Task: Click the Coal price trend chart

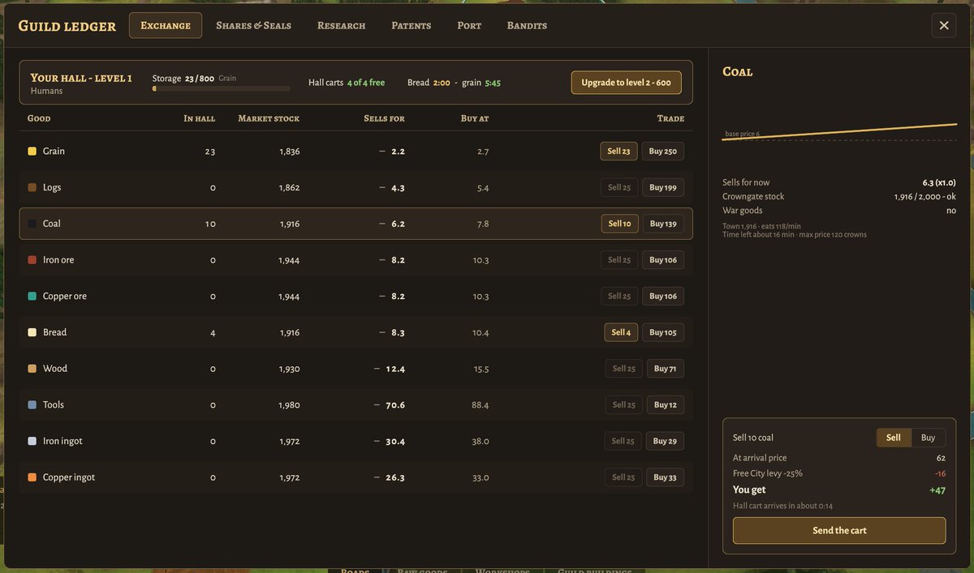Action: [x=839, y=134]
